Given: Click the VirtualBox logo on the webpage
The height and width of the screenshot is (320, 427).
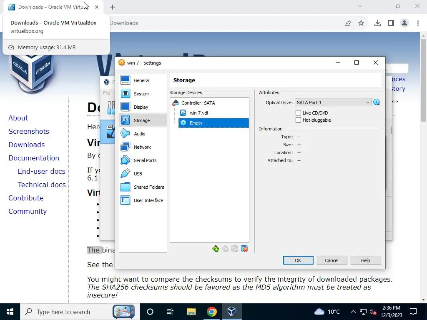Looking at the screenshot, I should [32, 73].
